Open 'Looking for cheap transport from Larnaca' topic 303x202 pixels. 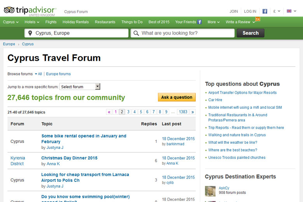click(85, 178)
